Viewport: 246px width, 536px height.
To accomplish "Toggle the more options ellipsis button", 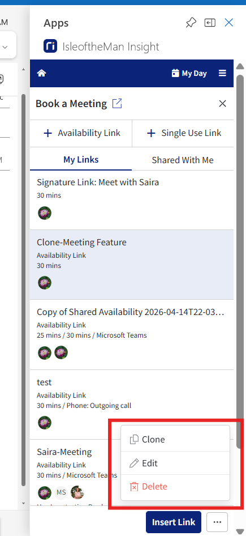I will click(217, 522).
